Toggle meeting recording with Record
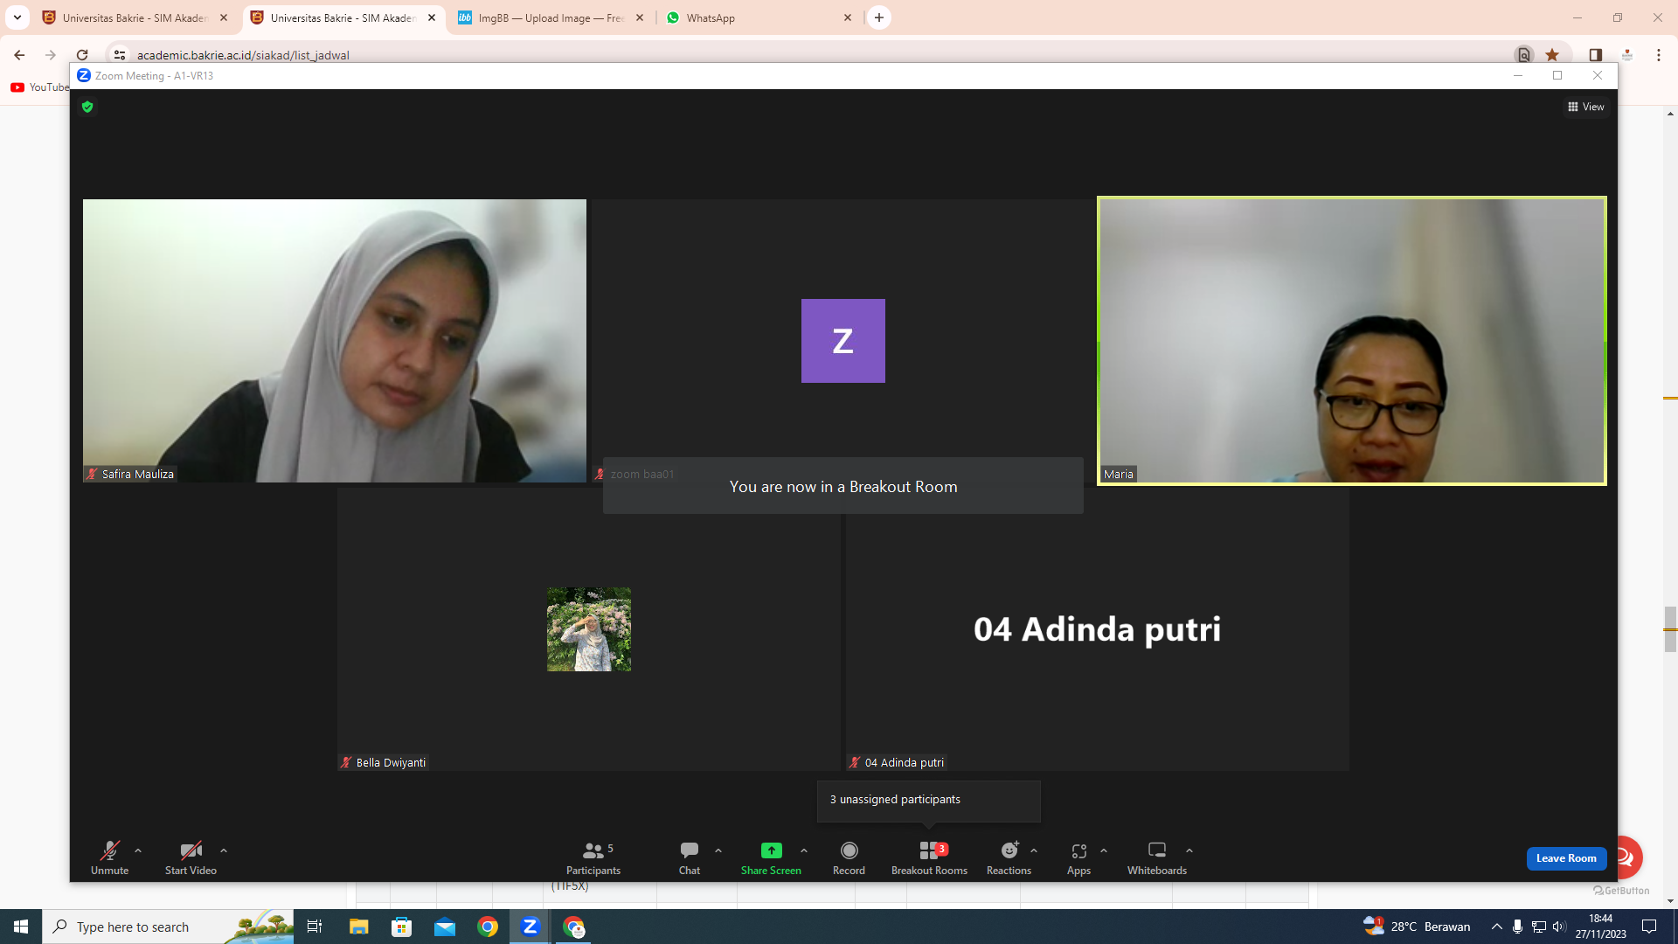The width and height of the screenshot is (1678, 944). point(849,858)
